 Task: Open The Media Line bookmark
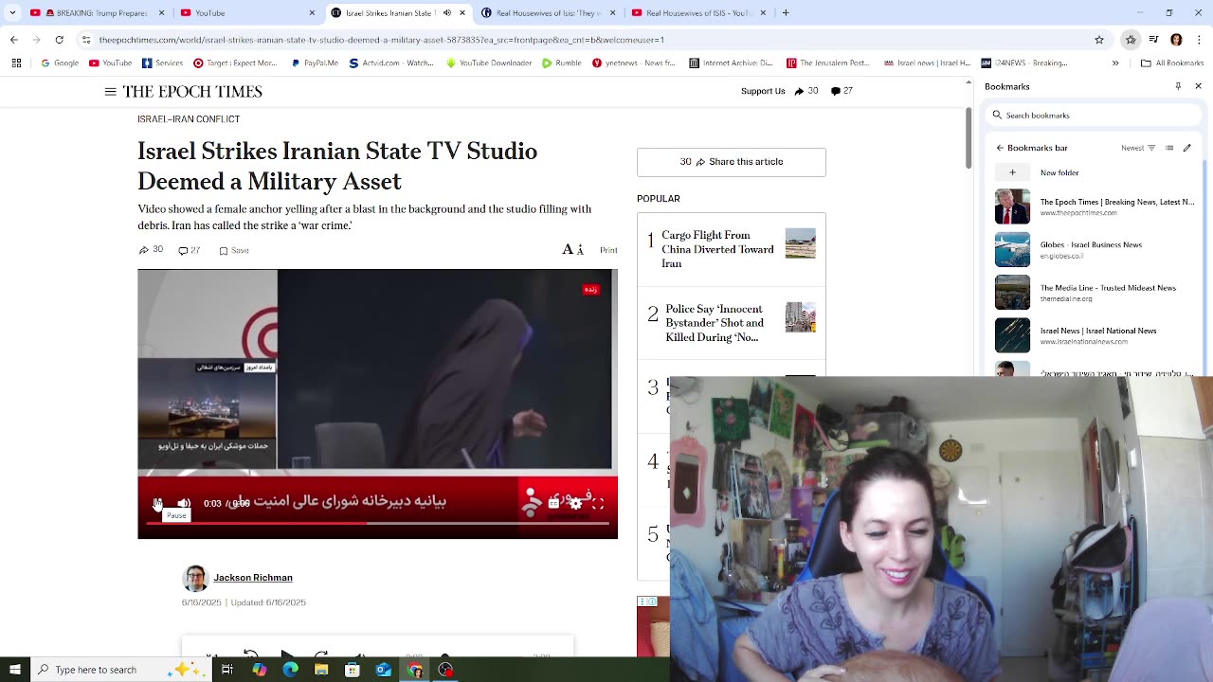pos(1095,293)
